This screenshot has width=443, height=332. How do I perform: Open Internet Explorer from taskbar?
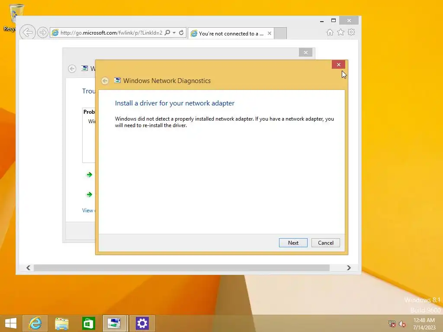[x=35, y=323]
